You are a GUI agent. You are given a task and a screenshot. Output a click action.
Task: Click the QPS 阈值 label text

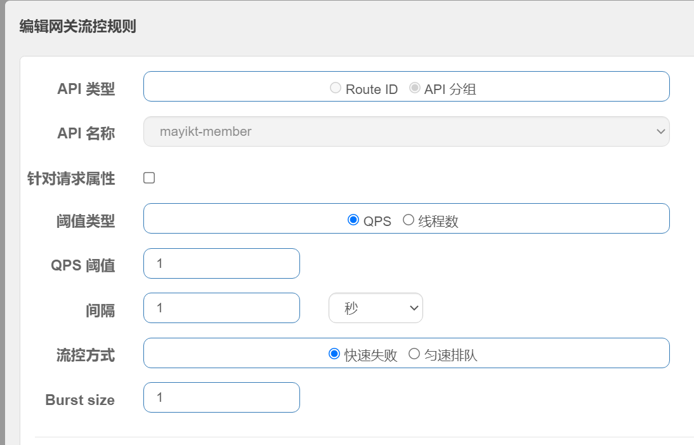coord(83,265)
